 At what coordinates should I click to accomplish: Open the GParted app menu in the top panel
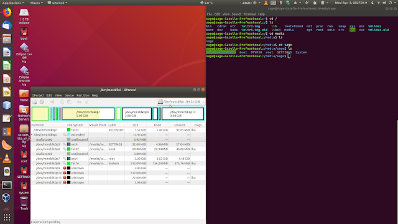tap(58, 2)
